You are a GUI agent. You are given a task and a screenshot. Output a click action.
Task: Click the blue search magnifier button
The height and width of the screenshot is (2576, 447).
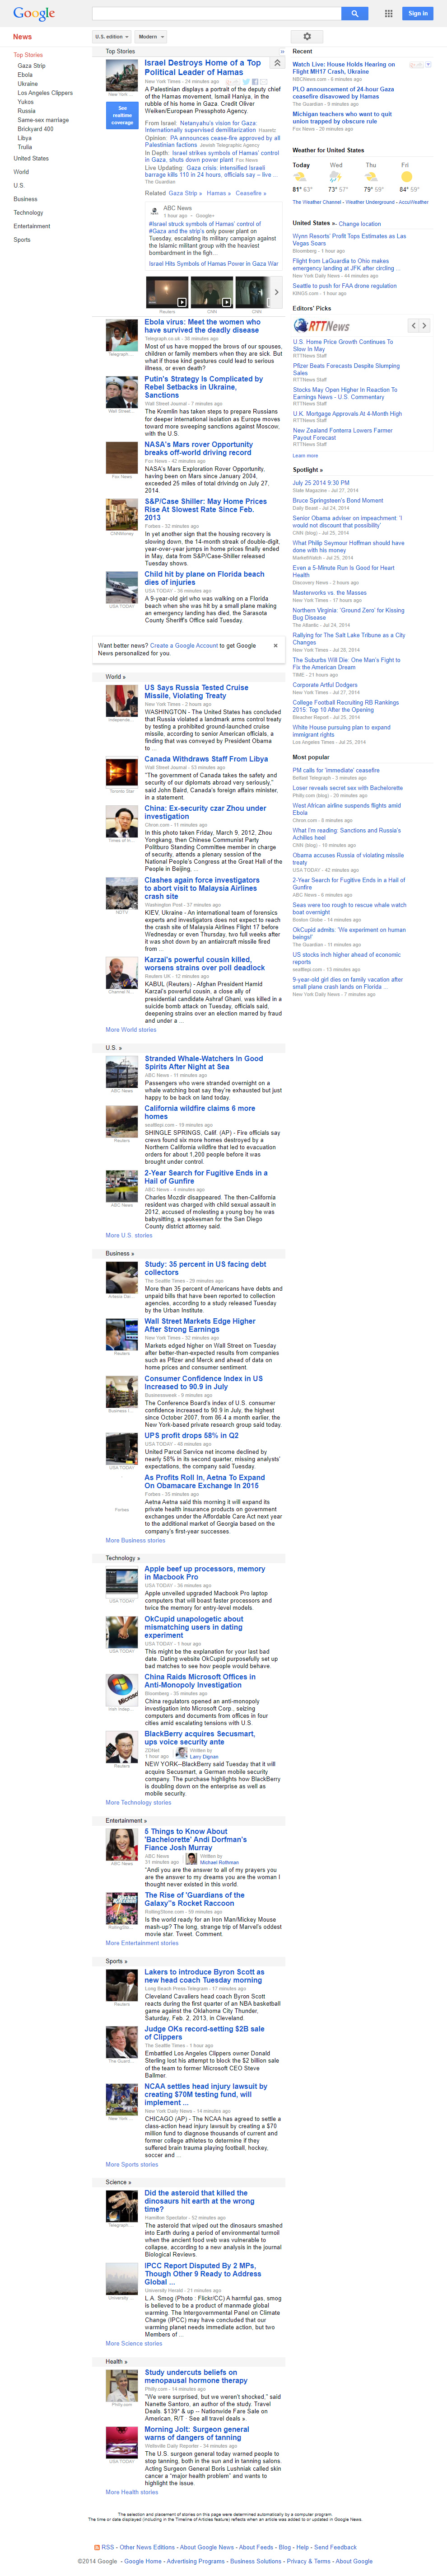tap(355, 13)
